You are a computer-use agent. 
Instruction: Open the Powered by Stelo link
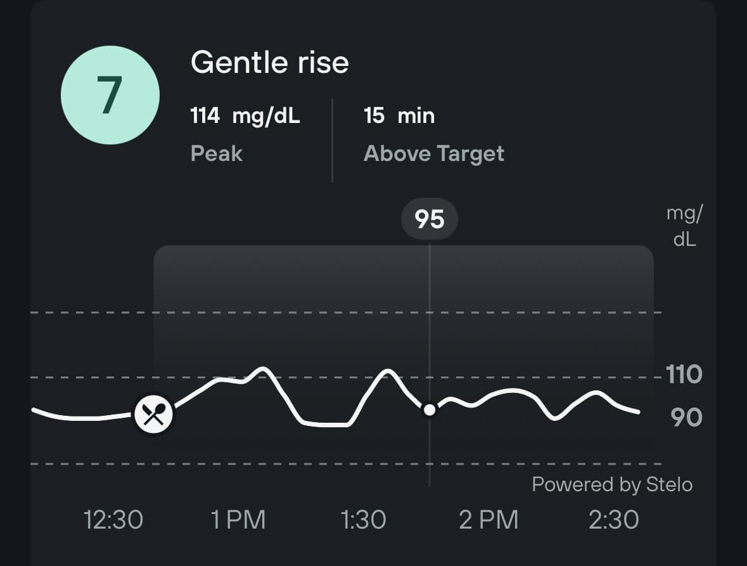(612, 484)
